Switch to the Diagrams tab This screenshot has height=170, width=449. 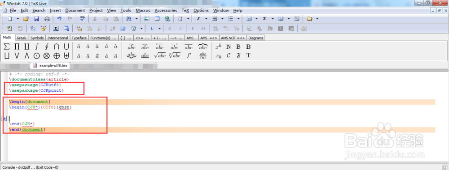click(x=256, y=38)
